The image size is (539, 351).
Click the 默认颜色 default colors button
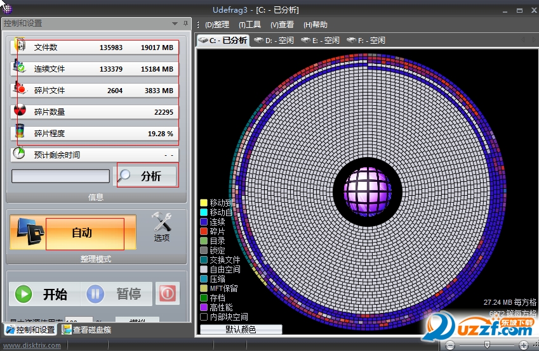point(241,329)
